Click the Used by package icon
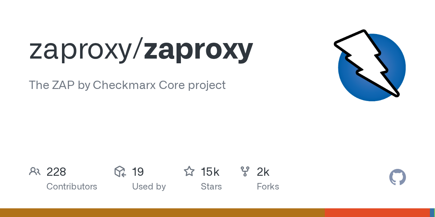Screen dimensions: 435x217 point(120,171)
